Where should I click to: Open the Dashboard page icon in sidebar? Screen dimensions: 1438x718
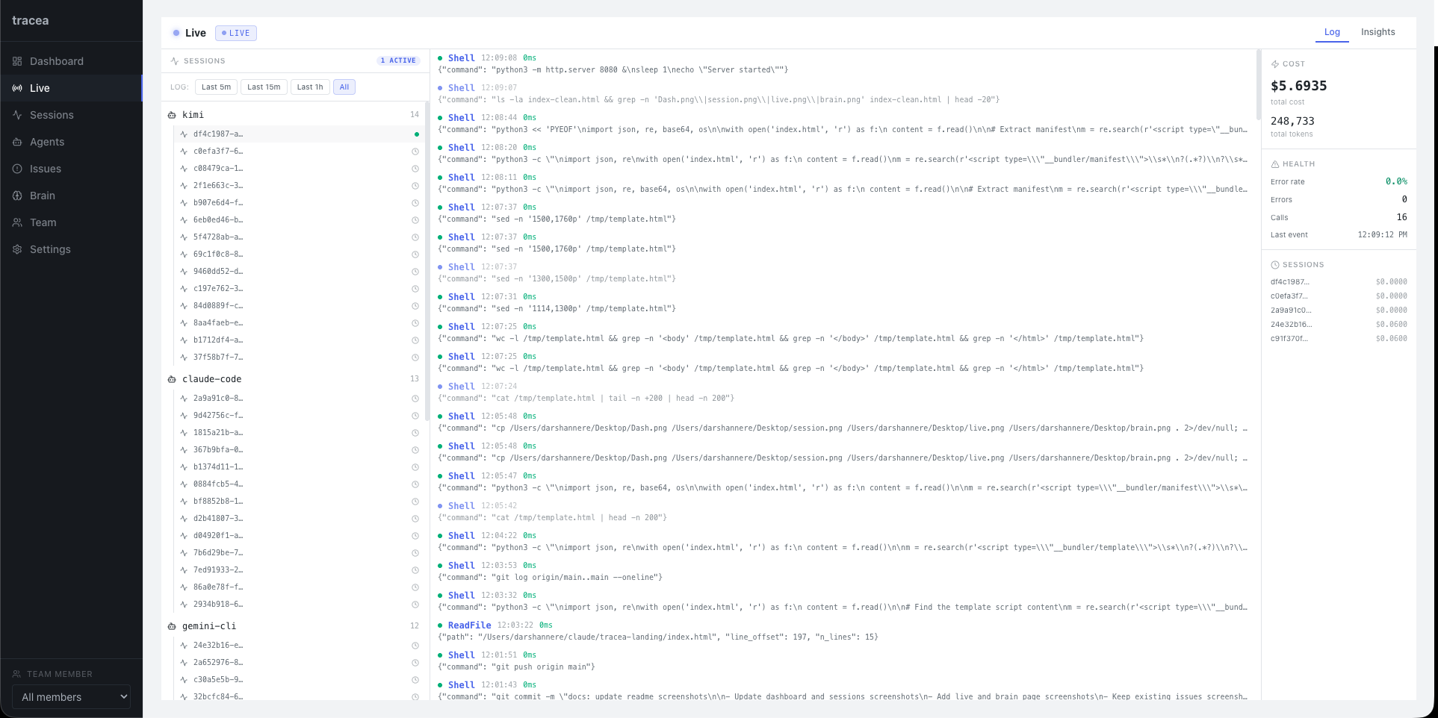[17, 61]
